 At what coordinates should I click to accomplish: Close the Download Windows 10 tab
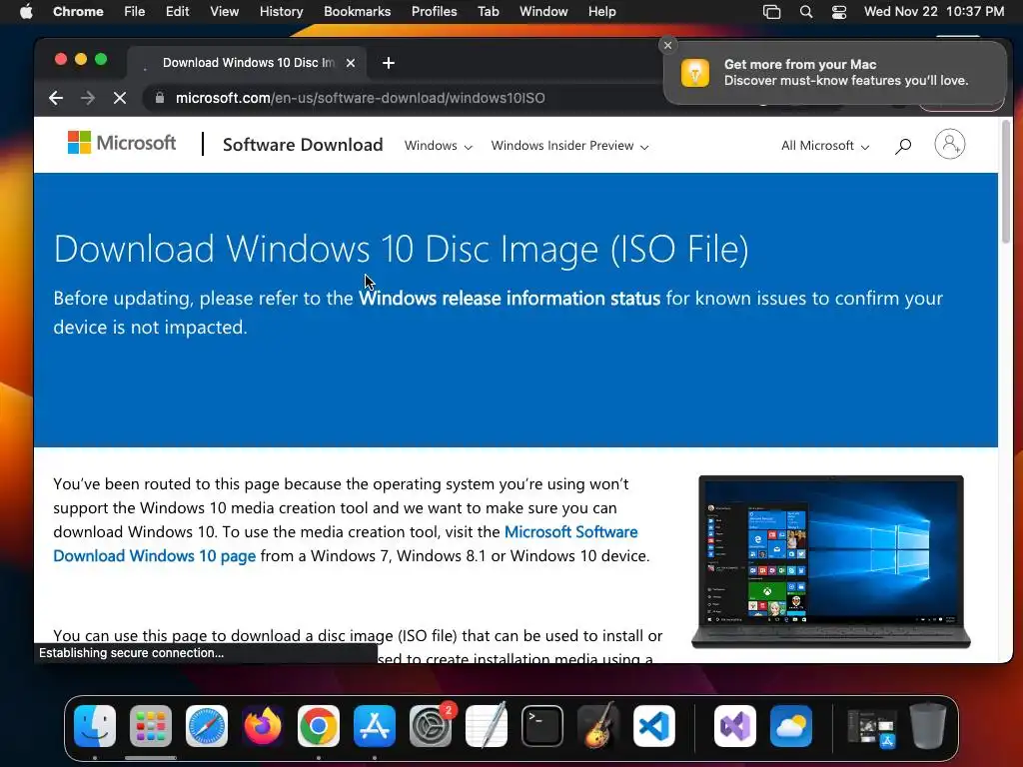point(351,63)
